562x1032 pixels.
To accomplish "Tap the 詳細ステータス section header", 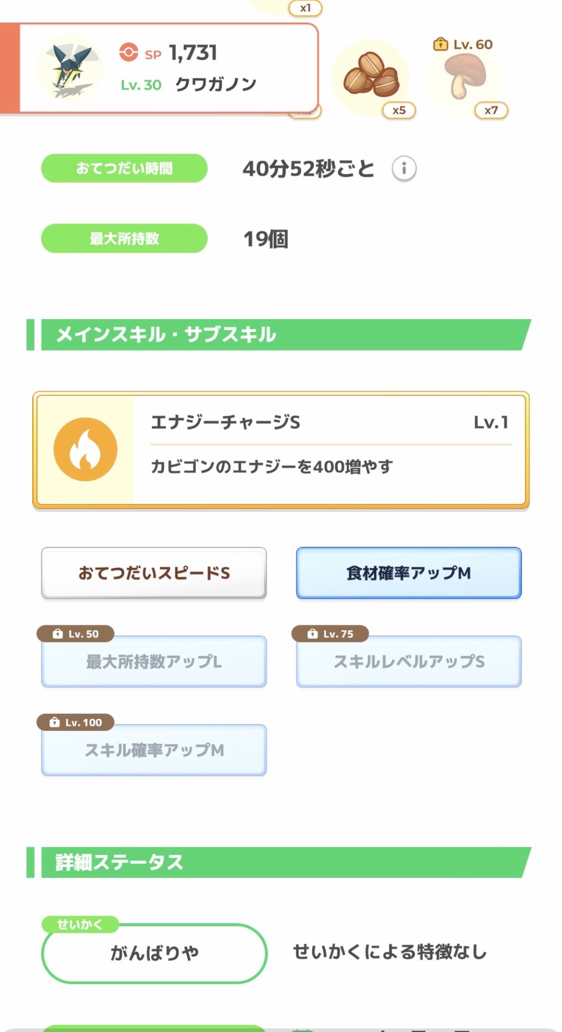I will point(279,862).
